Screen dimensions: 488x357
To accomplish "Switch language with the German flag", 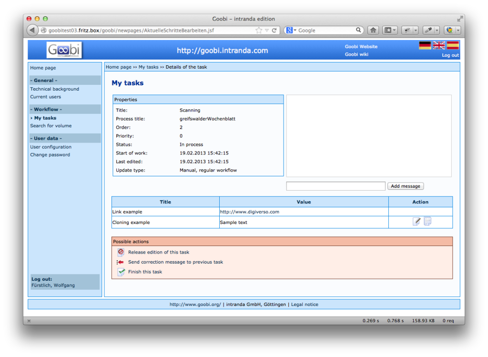I will [425, 45].
